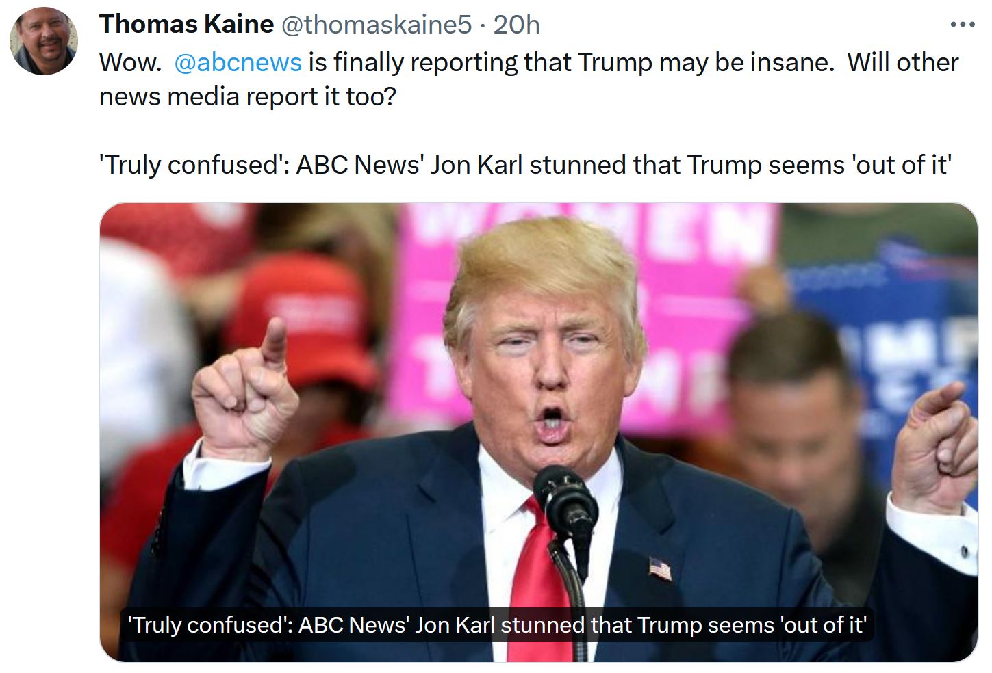Open the 20h timestamp permalink

coord(516,25)
